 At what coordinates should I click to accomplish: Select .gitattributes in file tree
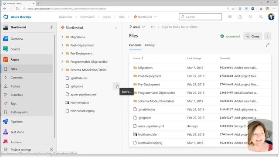tap(78, 78)
